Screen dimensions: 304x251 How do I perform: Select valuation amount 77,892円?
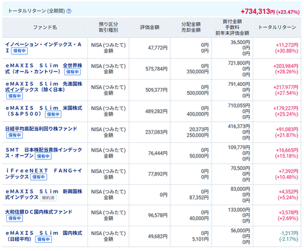tap(158, 174)
